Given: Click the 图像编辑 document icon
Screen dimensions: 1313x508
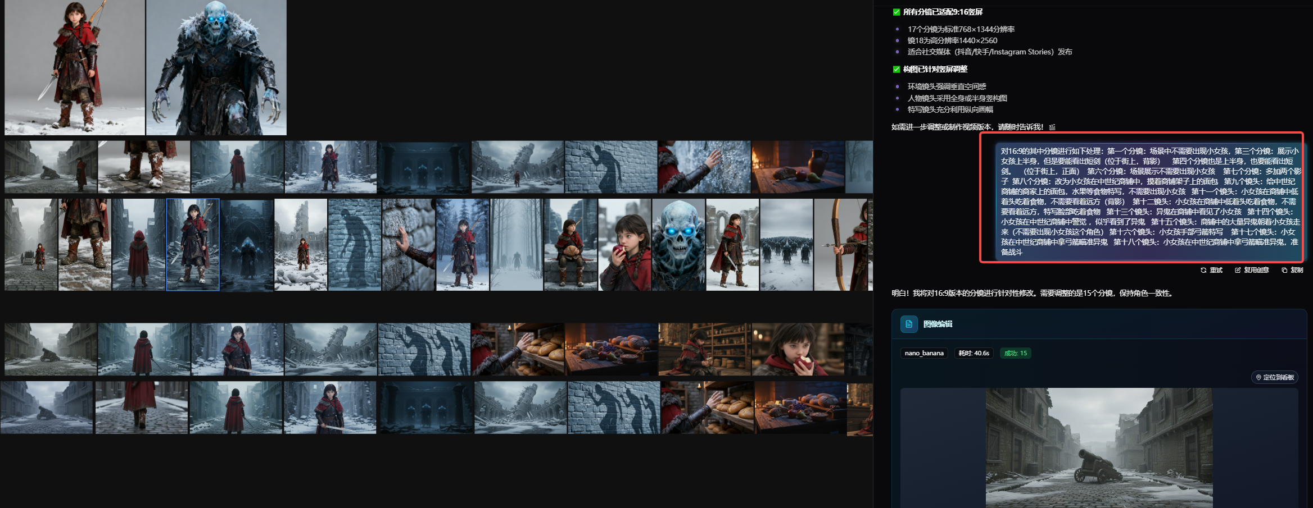Looking at the screenshot, I should coord(909,324).
